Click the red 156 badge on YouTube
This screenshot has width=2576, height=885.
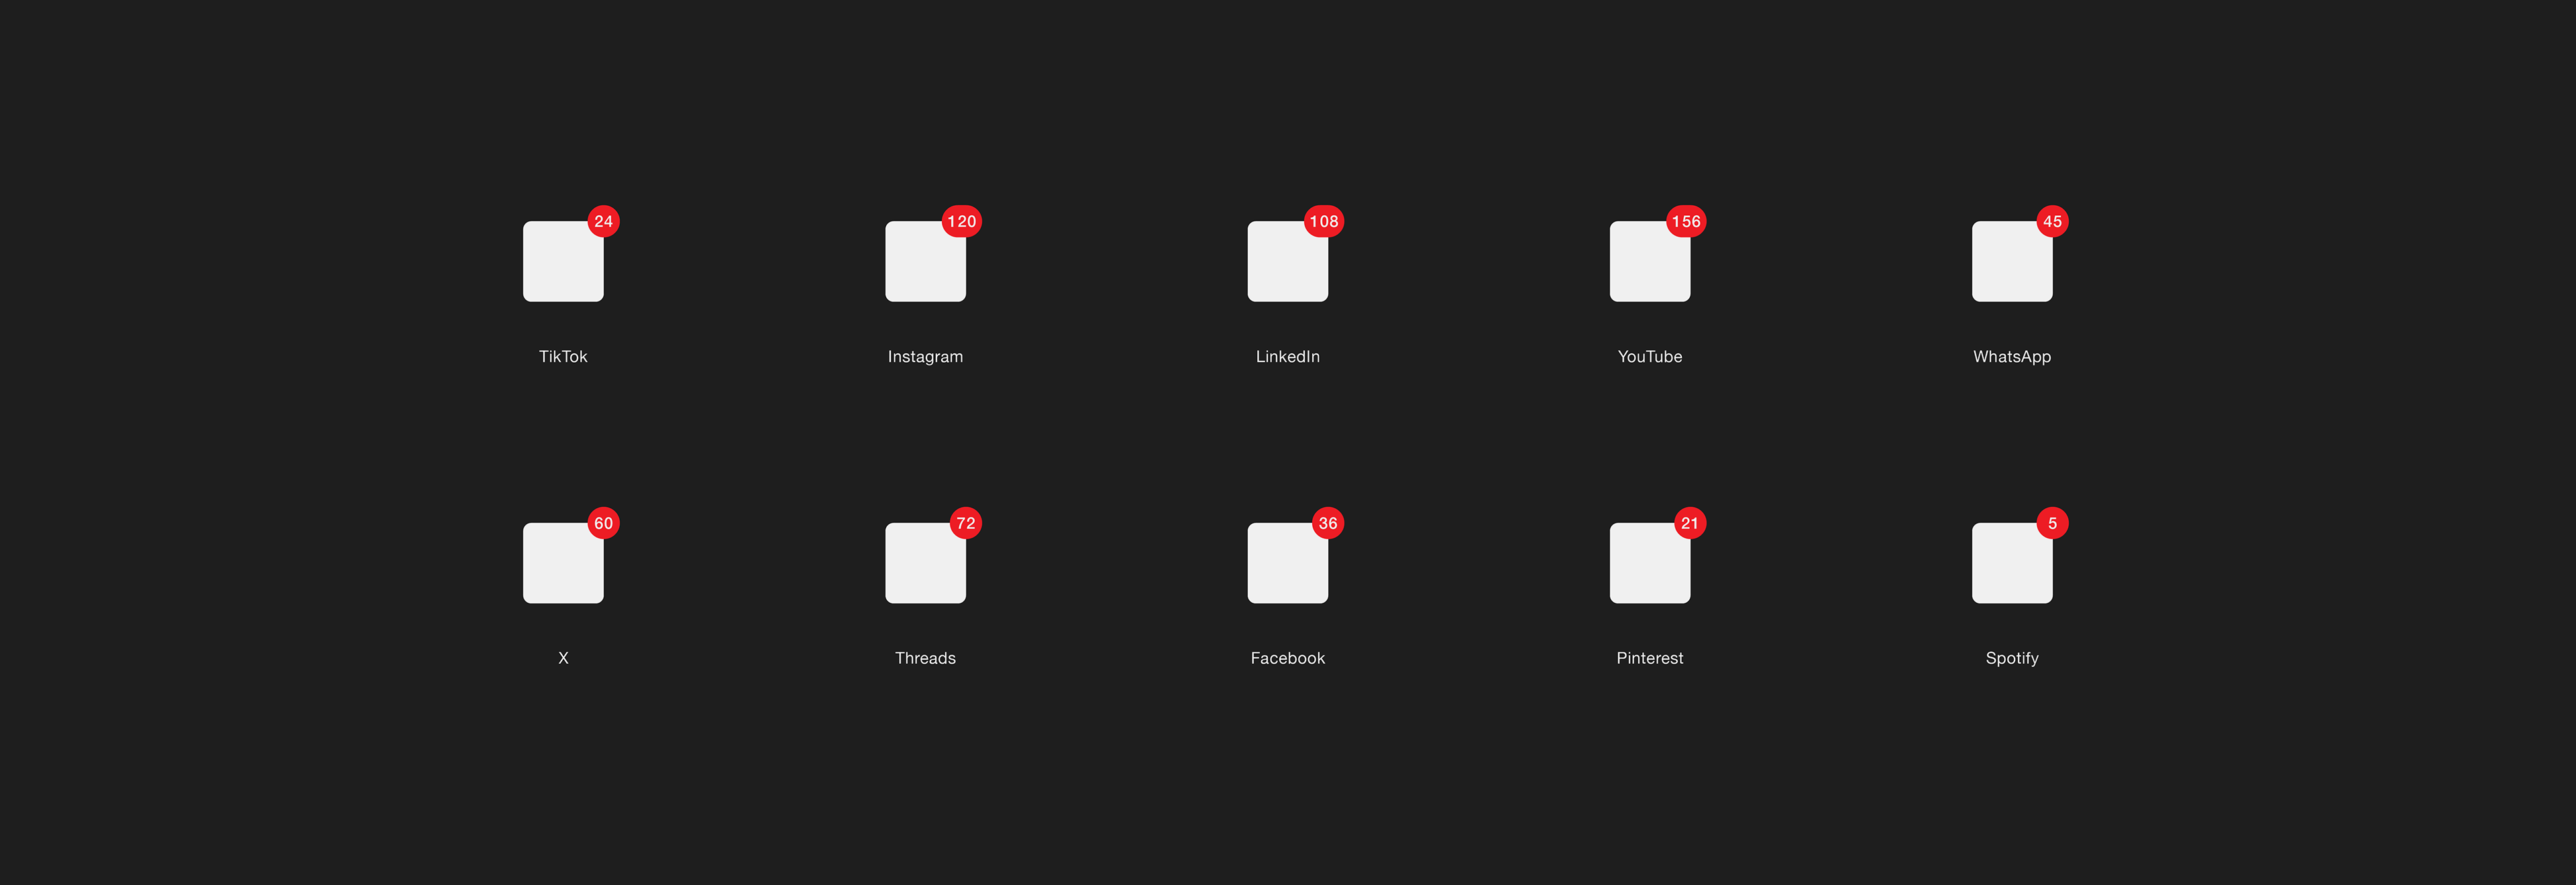[x=1686, y=222]
